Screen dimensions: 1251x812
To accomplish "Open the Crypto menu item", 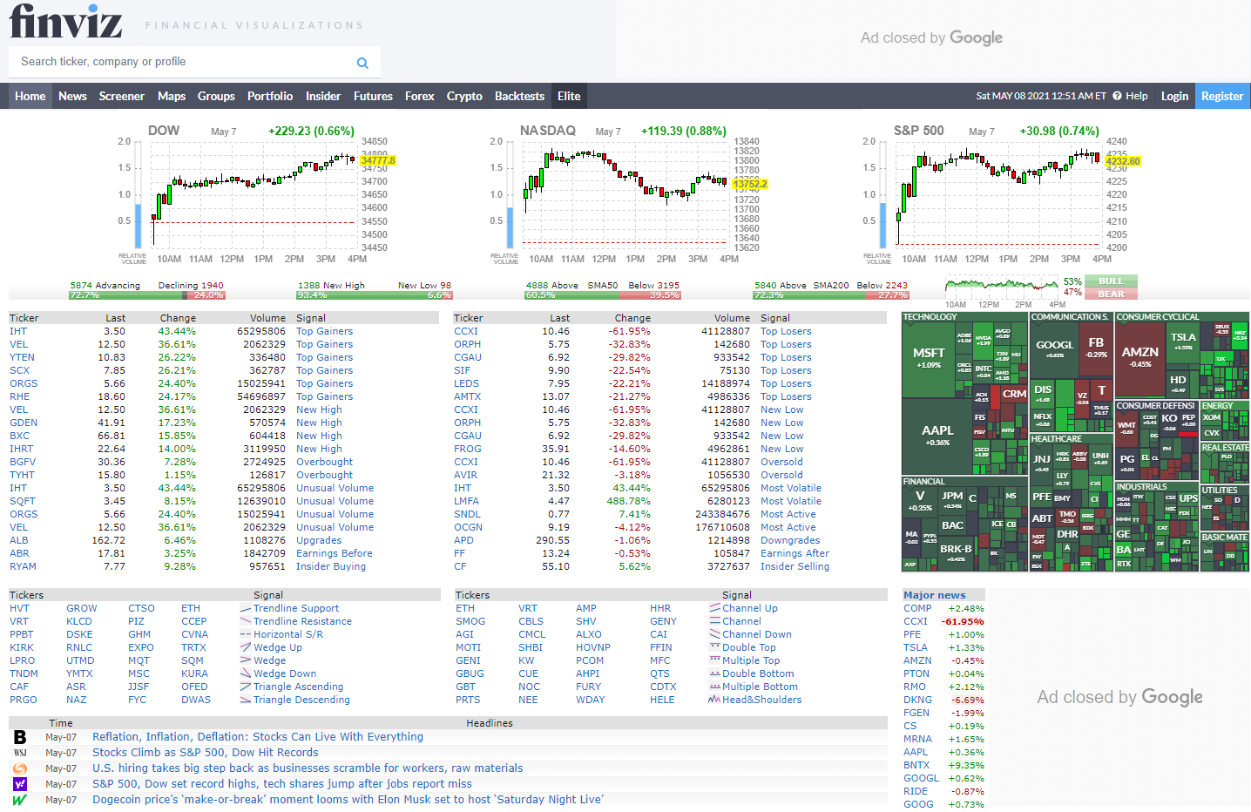I will tap(464, 96).
